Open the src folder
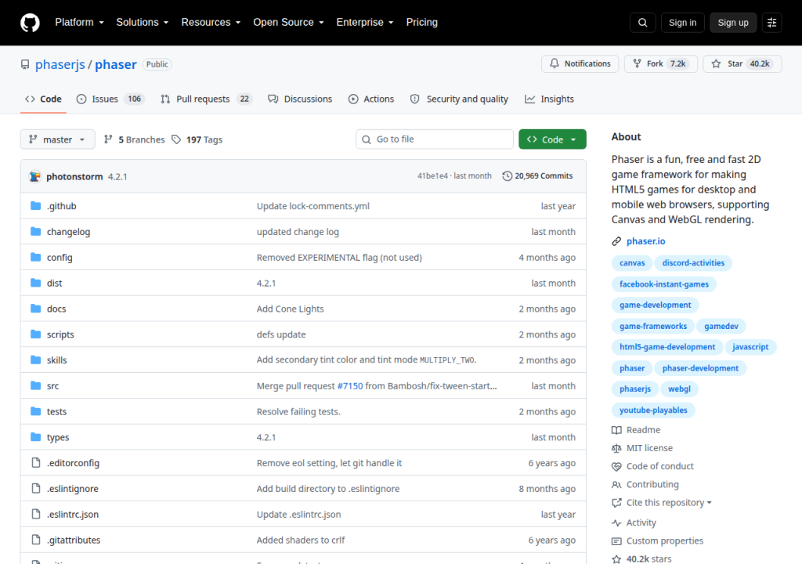This screenshot has height=564, width=802. point(52,386)
